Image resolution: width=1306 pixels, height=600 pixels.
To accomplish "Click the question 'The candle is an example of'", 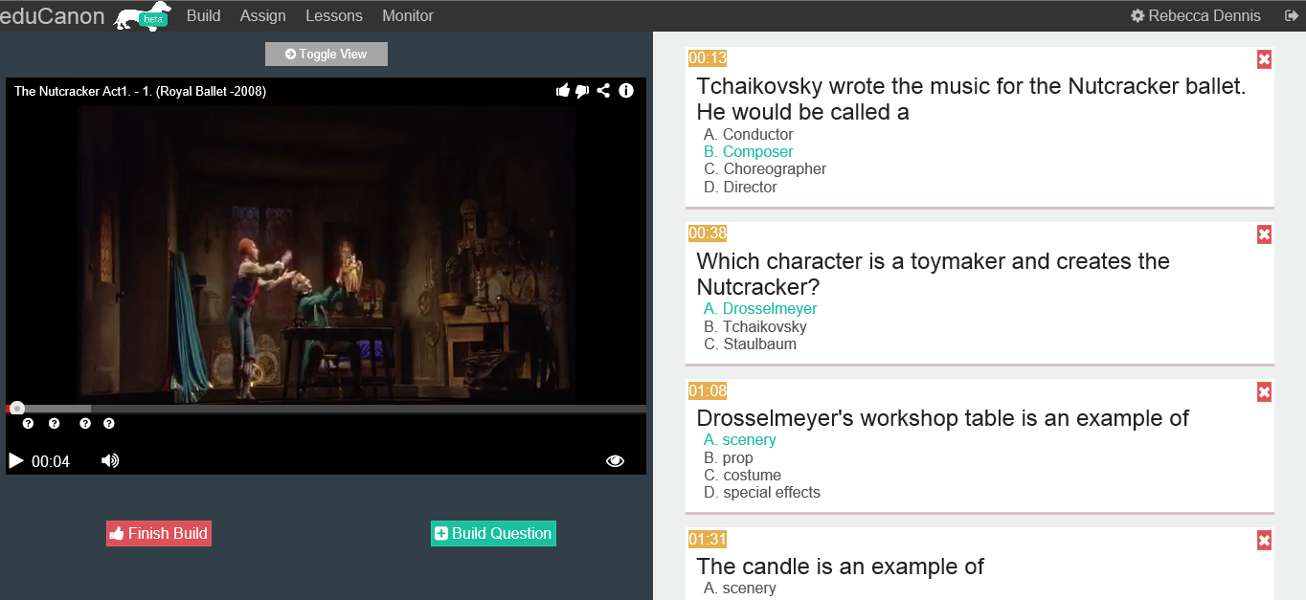I will point(840,567).
